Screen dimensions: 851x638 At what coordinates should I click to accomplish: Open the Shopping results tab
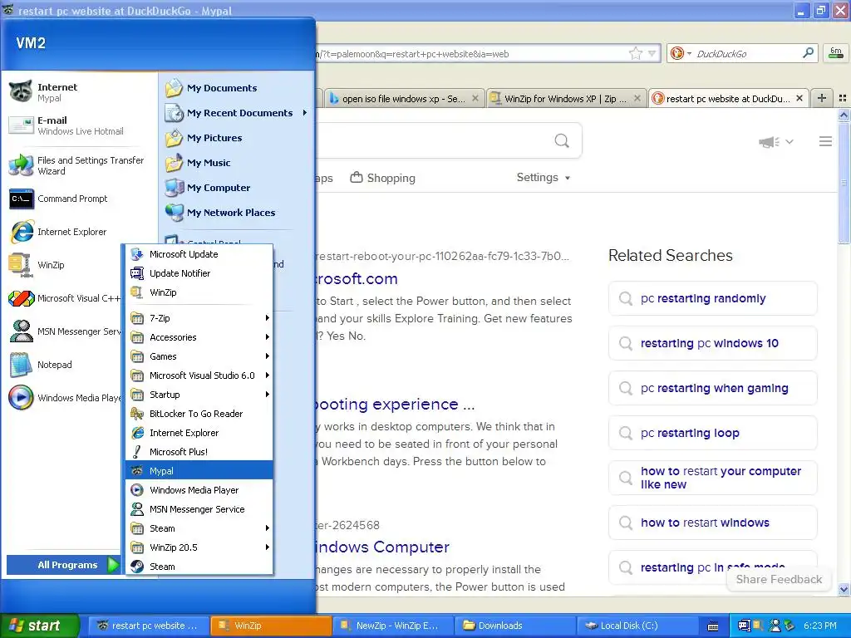382,178
